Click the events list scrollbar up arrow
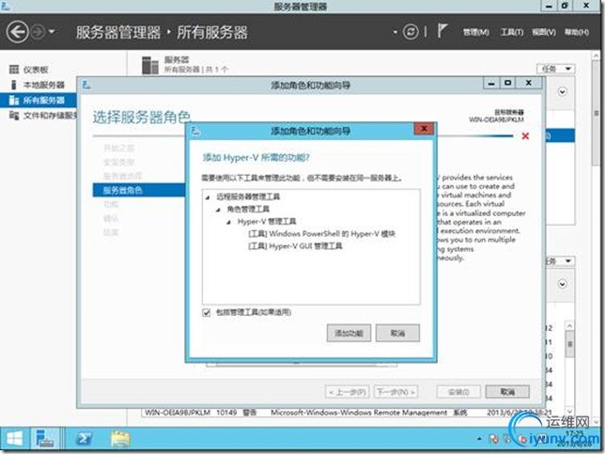Viewport: 605px width, 454px height. (x=569, y=326)
